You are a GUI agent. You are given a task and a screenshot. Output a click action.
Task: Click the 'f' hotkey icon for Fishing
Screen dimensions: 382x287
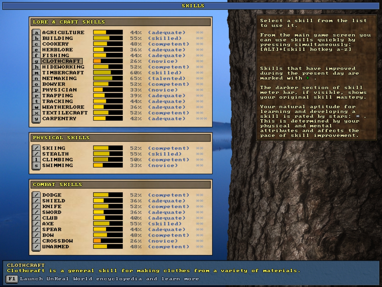[36, 56]
